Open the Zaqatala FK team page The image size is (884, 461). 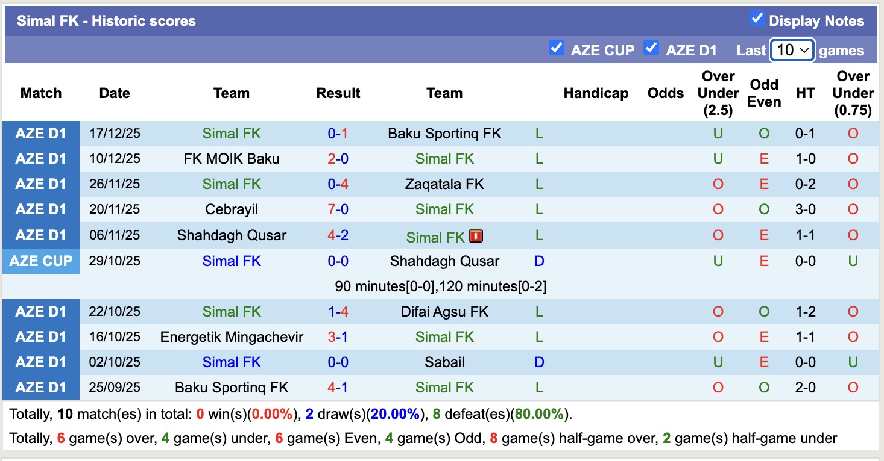(x=444, y=184)
